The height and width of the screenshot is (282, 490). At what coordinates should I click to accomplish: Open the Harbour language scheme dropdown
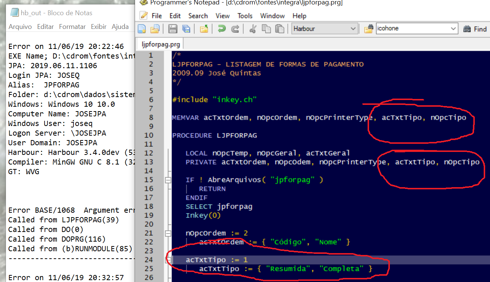coord(353,29)
